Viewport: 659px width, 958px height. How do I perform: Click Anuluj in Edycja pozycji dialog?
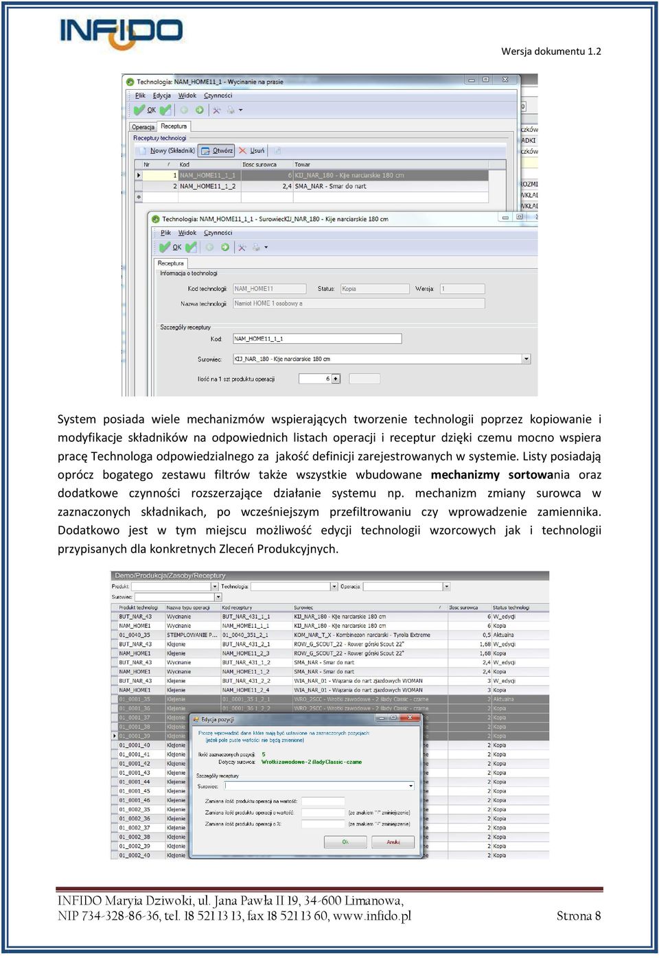point(393,842)
